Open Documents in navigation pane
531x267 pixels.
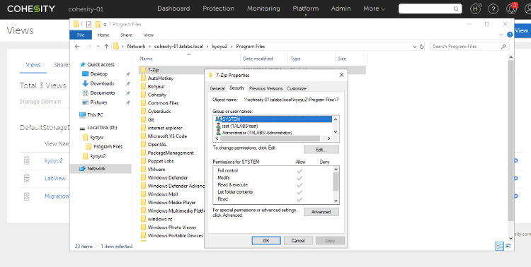pyautogui.click(x=102, y=93)
